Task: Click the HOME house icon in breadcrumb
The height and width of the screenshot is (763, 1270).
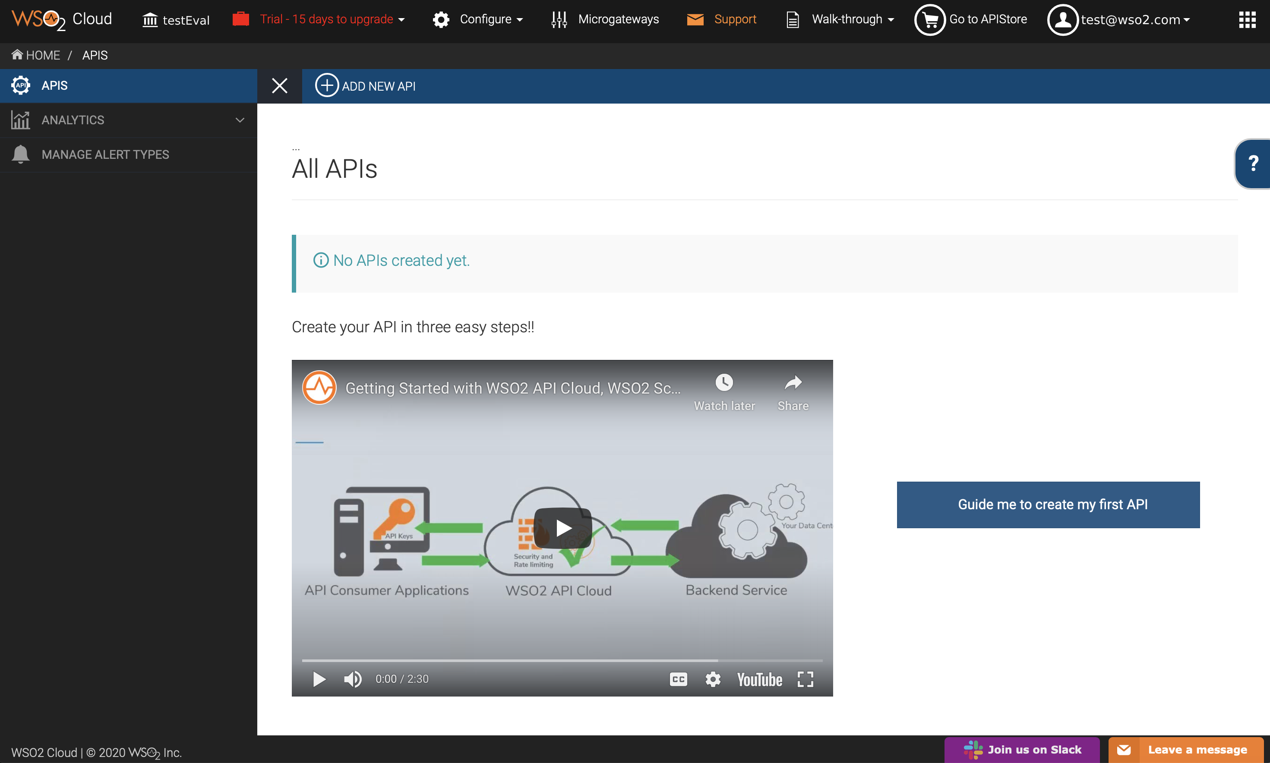Action: point(17,54)
